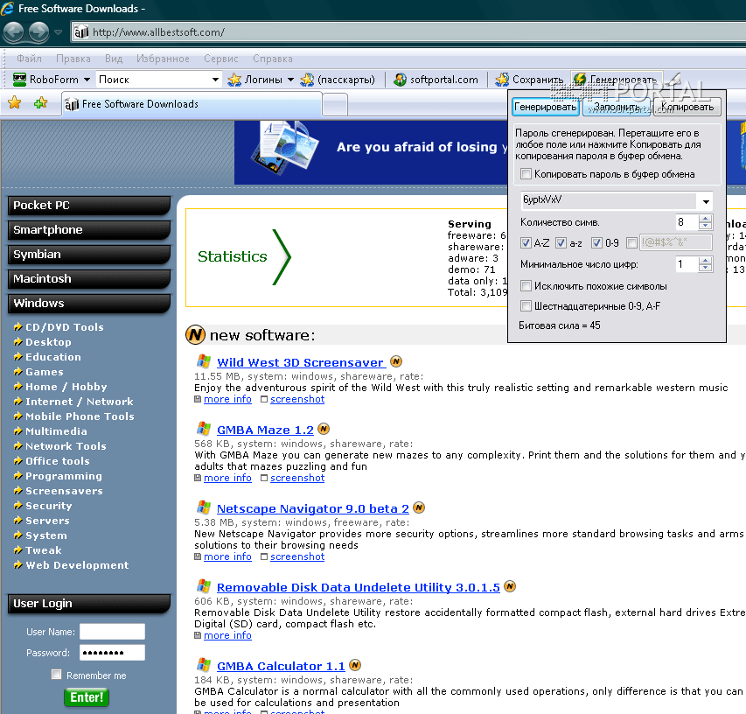Open the generated password combo box arrow

tap(706, 201)
